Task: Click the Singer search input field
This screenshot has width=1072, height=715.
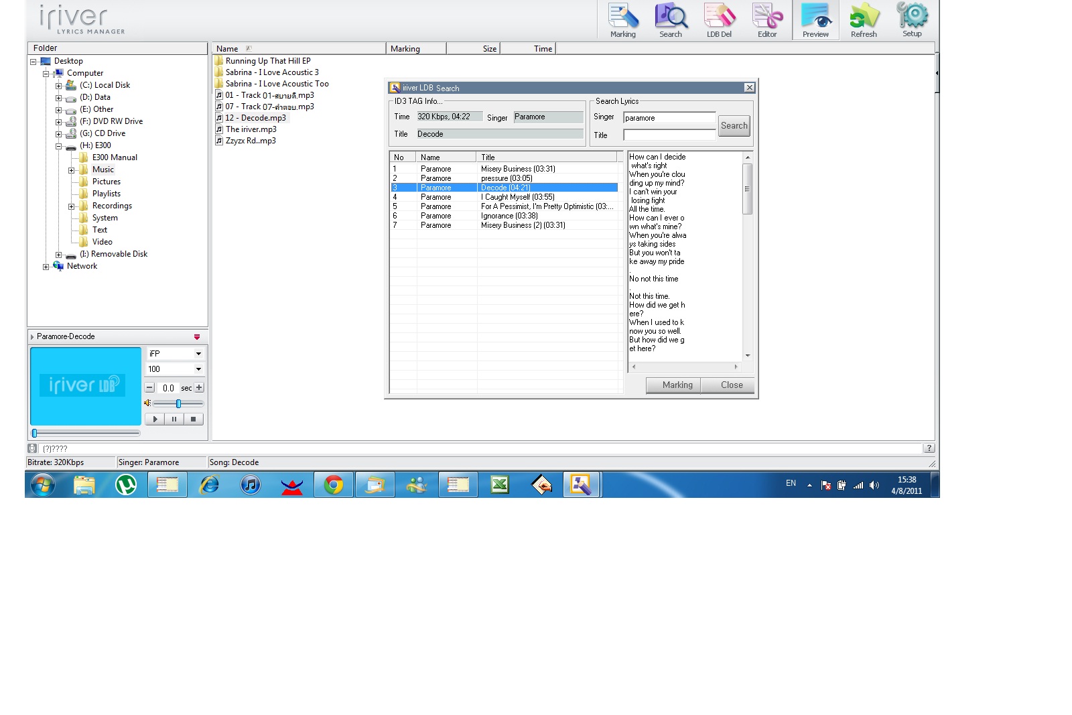Action: pos(669,117)
